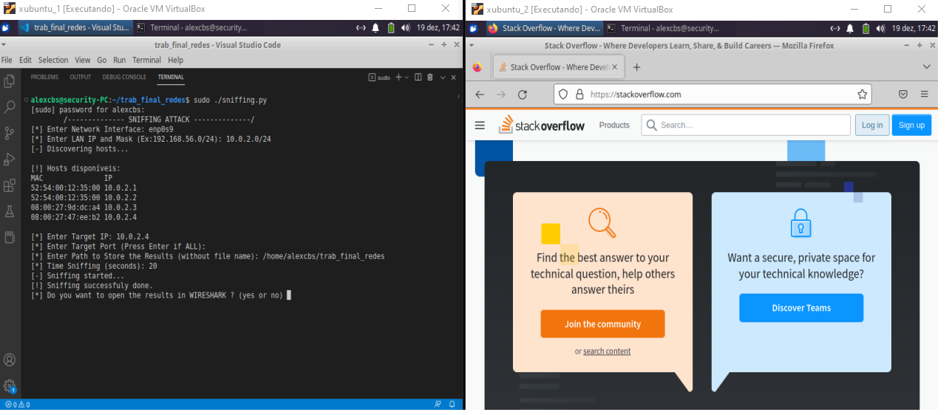Click the clock in xubuntu_1 panel
Screen dimensions: 949x415
click(x=438, y=28)
